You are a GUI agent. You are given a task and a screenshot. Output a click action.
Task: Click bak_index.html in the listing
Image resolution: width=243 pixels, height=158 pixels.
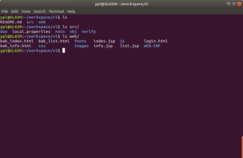tap(17, 41)
